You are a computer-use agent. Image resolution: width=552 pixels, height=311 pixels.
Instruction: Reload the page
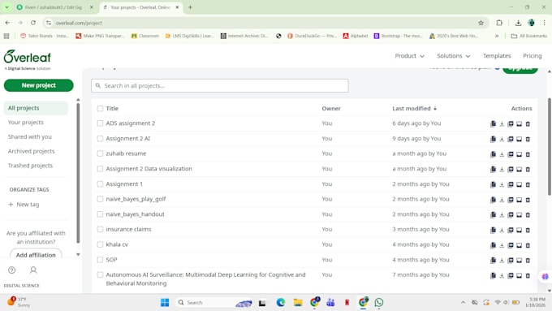pyautogui.click(x=33, y=23)
